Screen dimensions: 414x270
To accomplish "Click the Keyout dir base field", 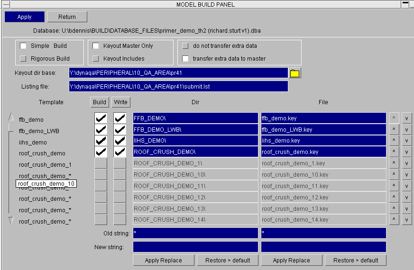I will pyautogui.click(x=178, y=73).
